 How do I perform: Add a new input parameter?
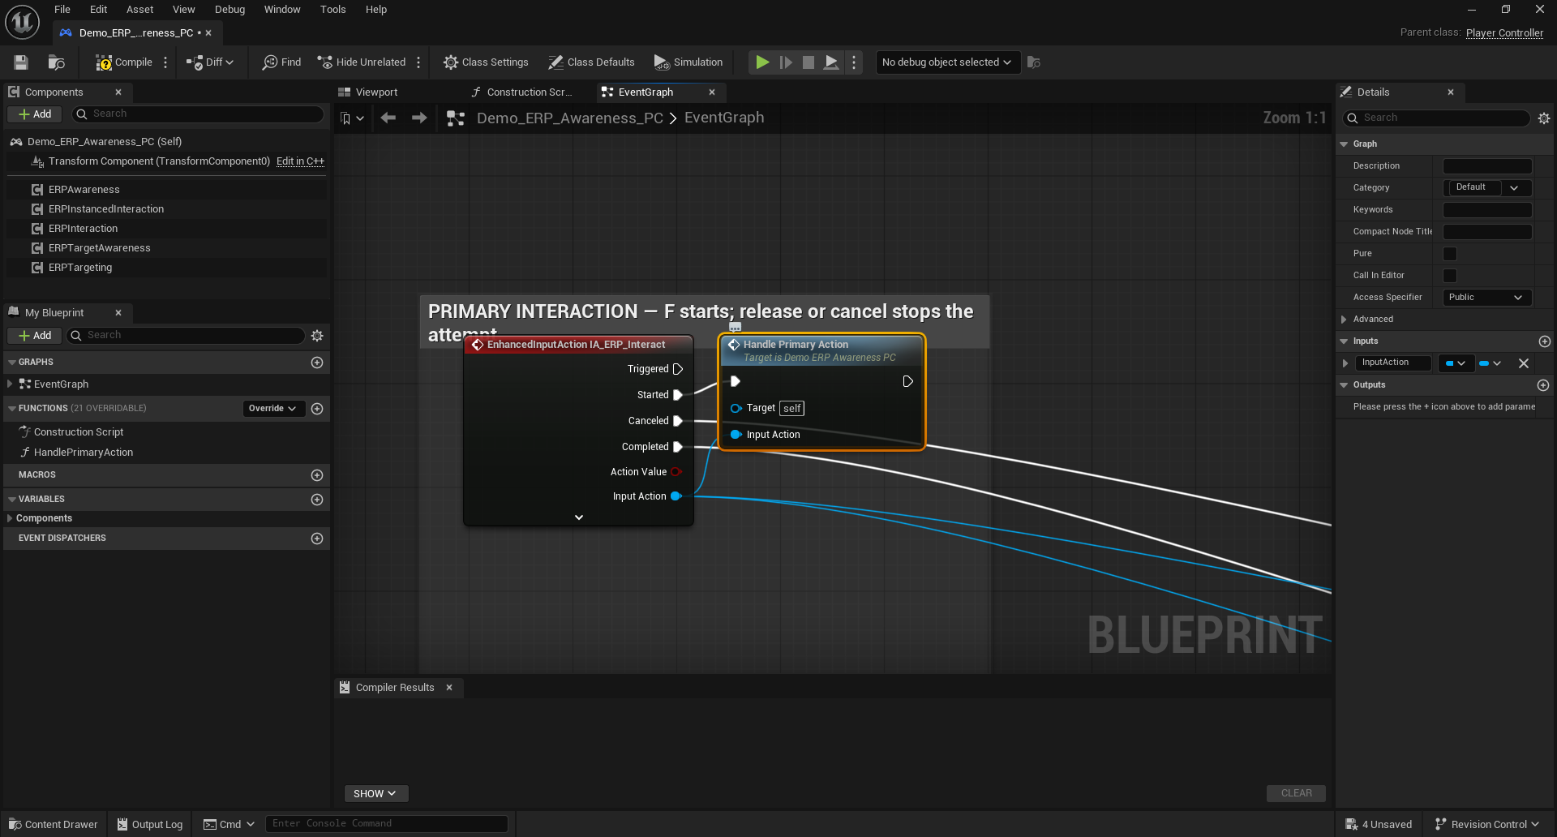[x=1544, y=341]
